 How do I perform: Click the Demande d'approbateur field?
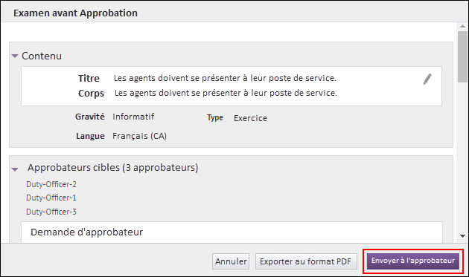point(232,232)
